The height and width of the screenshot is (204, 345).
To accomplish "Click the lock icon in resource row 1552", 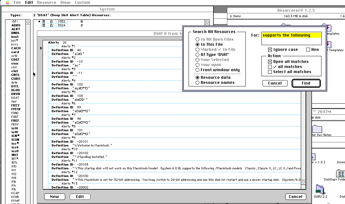I will pyautogui.click(x=51, y=22).
